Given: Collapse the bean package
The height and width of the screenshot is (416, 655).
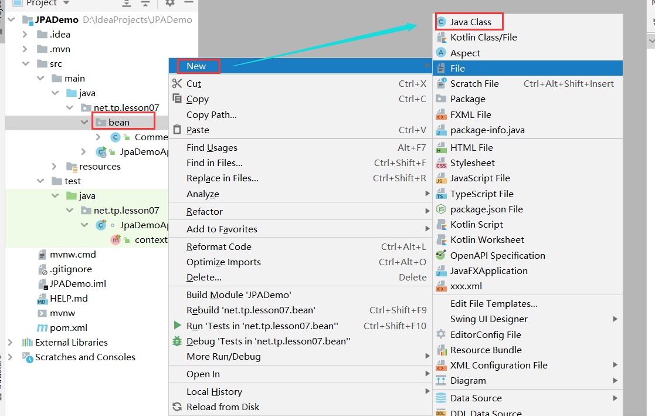Looking at the screenshot, I should click(84, 122).
